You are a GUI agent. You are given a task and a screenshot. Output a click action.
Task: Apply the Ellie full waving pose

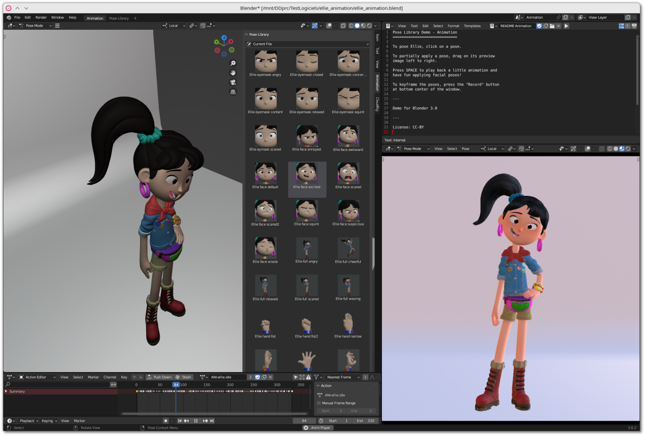pos(349,288)
